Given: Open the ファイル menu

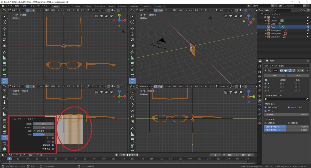Looking at the screenshot, I should tap(9, 6).
